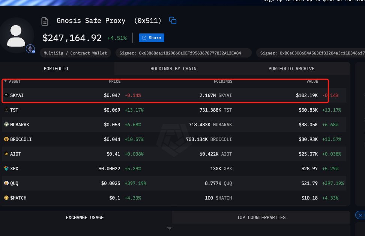
Task: Open the Portfolio Archive tab
Action: (x=291, y=68)
